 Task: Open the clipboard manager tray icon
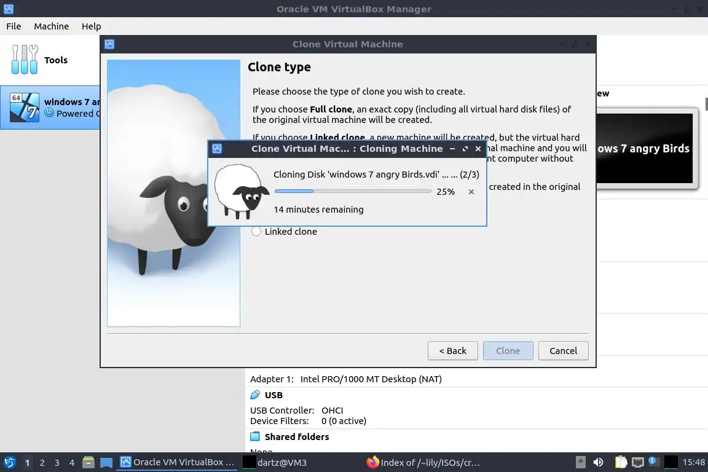point(621,462)
